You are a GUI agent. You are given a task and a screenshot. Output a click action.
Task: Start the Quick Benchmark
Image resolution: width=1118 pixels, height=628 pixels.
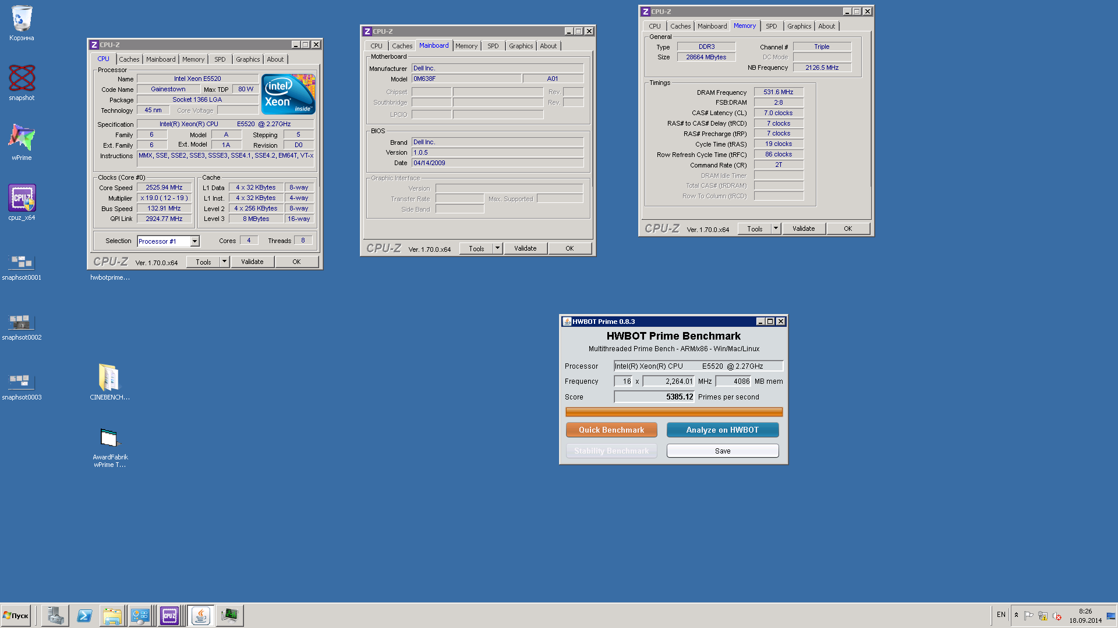[611, 430]
